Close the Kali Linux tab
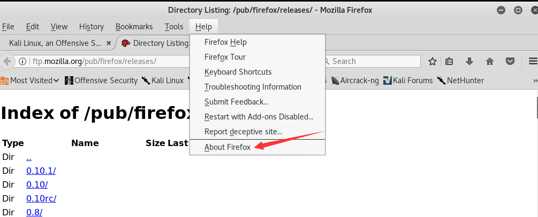 (x=109, y=43)
